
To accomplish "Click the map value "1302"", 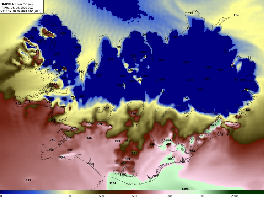I will point(123,175).
